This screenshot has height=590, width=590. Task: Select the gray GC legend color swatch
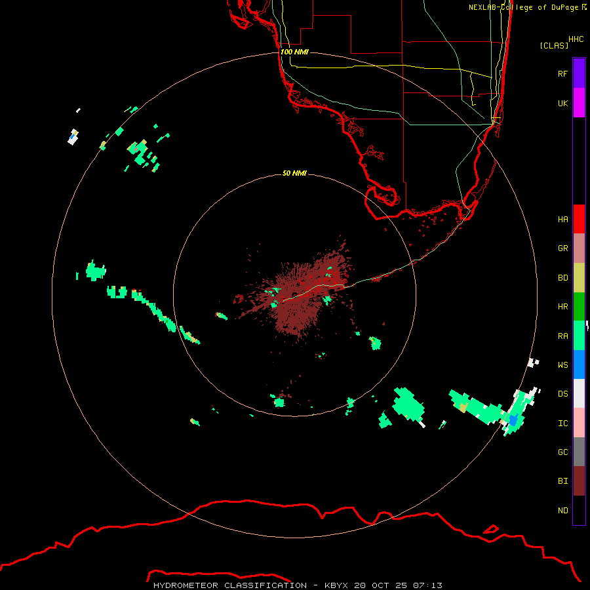[x=579, y=452]
